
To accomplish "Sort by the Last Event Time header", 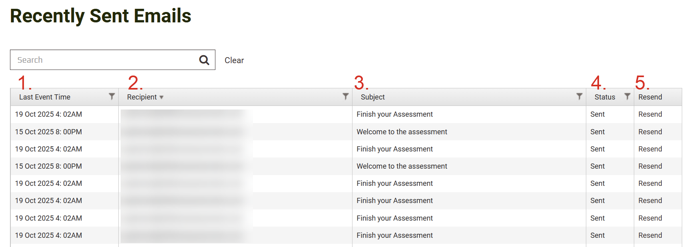I will 45,97.
